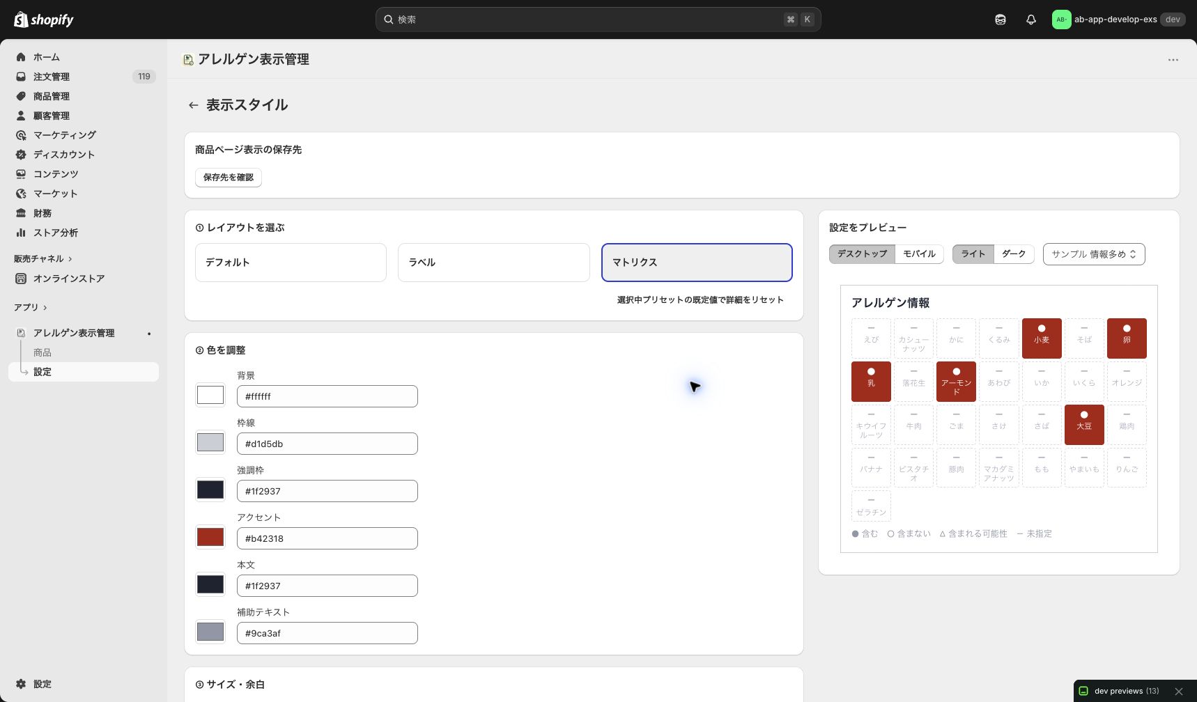Click the 注文管理 inbox icon
This screenshot has height=702, width=1197.
21,77
